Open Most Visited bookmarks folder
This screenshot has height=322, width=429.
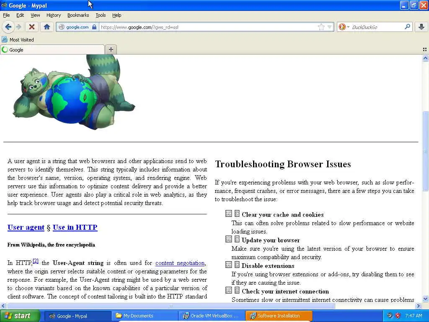(18, 40)
